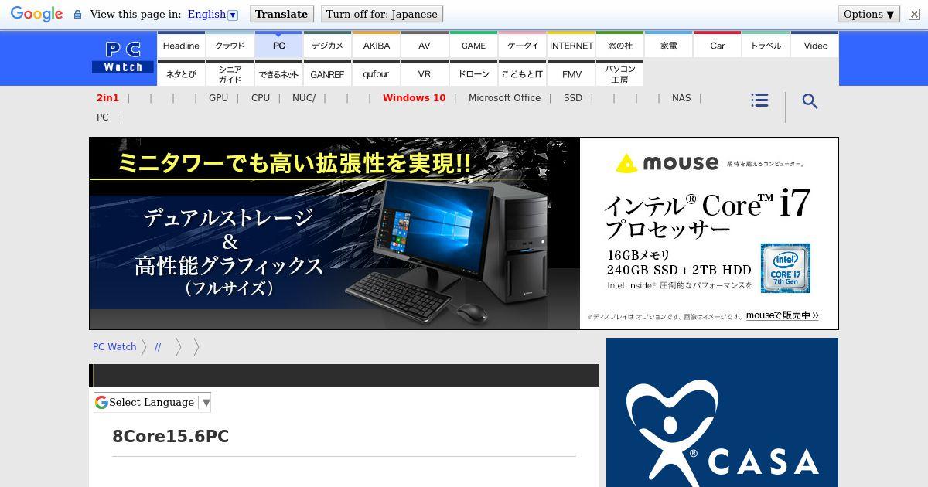The width and height of the screenshot is (928, 487).
Task: Open the hamburger list menu icon
Action: click(759, 100)
